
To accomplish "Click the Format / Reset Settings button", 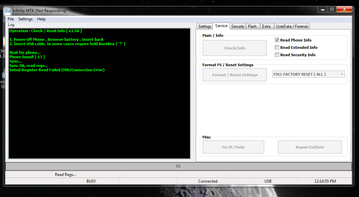I will click(x=235, y=75).
